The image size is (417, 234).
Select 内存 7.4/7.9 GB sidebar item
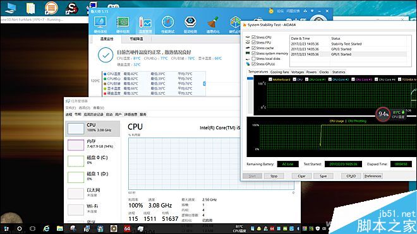92,145
